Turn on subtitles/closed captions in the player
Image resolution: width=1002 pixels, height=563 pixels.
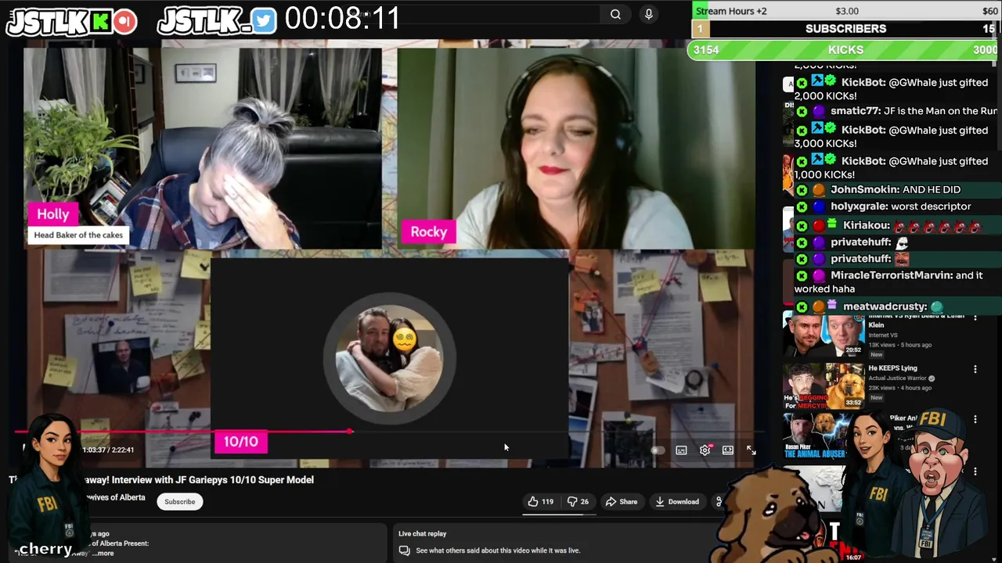coord(681,450)
